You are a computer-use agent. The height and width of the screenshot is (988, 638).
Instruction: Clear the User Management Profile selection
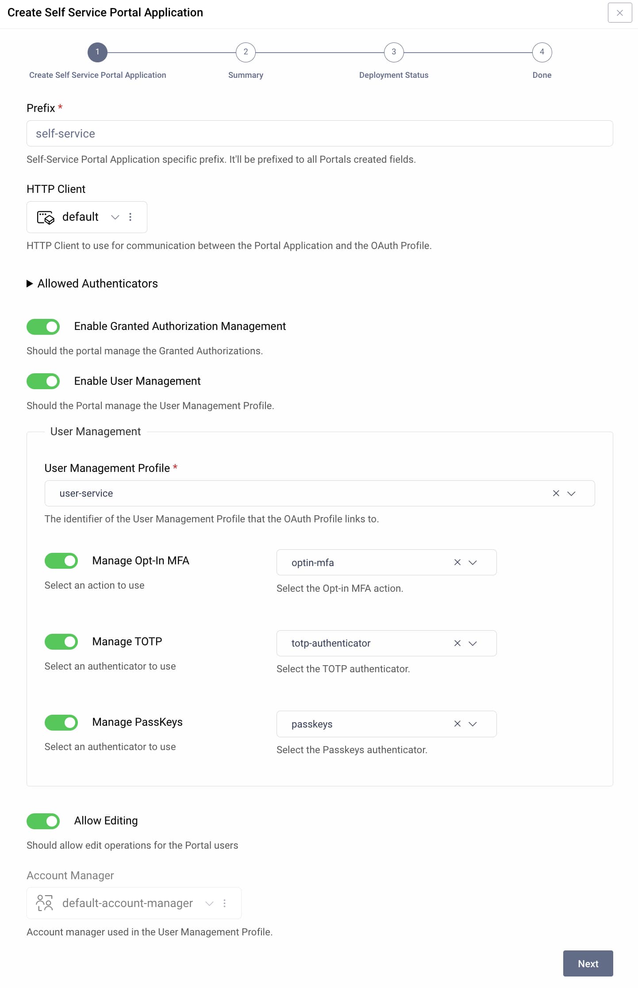[556, 493]
